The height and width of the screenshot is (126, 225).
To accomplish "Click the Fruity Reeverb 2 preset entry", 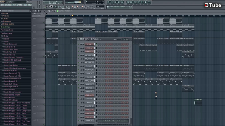I will [10, 82].
